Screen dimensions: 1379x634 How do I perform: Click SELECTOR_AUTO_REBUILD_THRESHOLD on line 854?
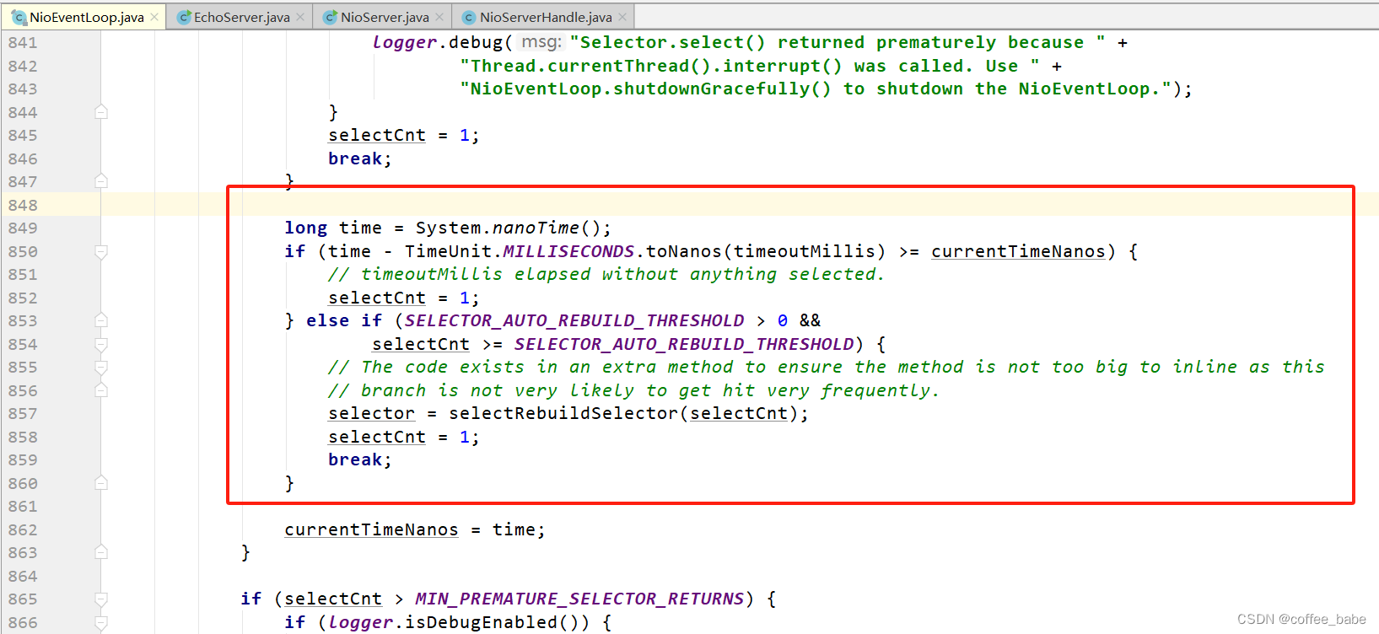pos(684,344)
